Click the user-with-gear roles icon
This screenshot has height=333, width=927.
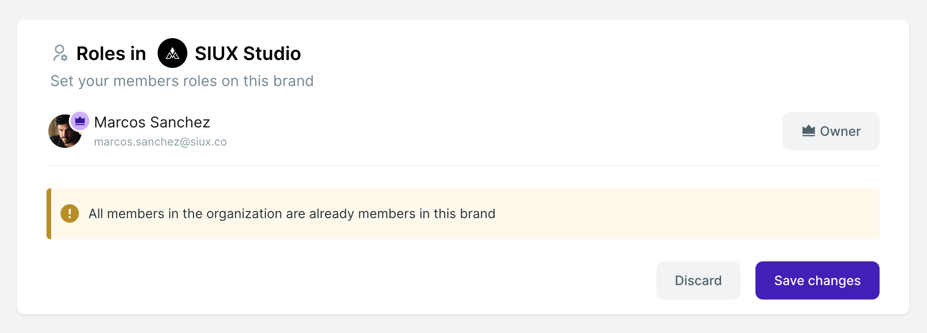[60, 53]
